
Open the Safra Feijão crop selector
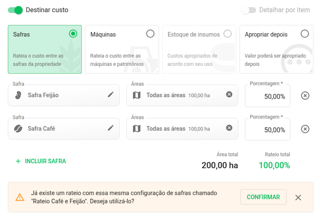coord(61,95)
